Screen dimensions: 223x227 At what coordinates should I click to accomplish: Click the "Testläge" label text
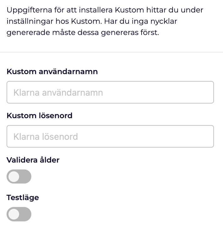23,197
